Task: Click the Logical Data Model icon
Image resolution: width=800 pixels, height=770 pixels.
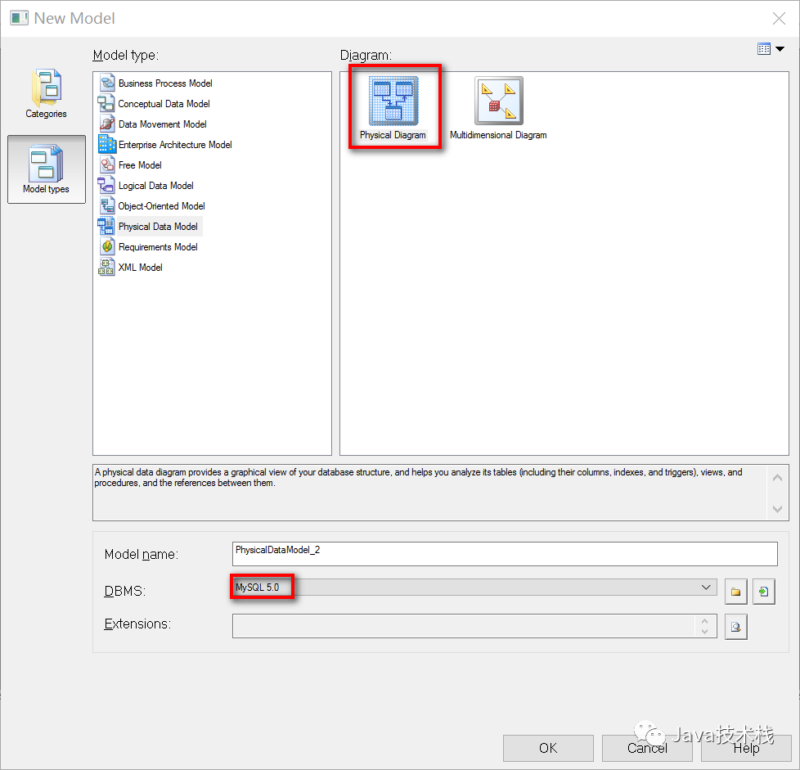Action: [x=106, y=185]
